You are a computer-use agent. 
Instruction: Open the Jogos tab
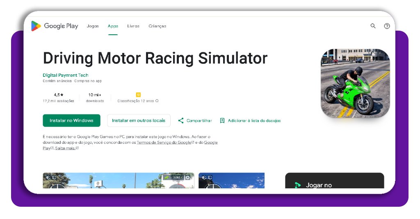(x=93, y=26)
